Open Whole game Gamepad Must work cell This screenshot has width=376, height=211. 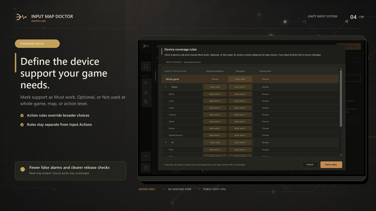click(x=240, y=79)
